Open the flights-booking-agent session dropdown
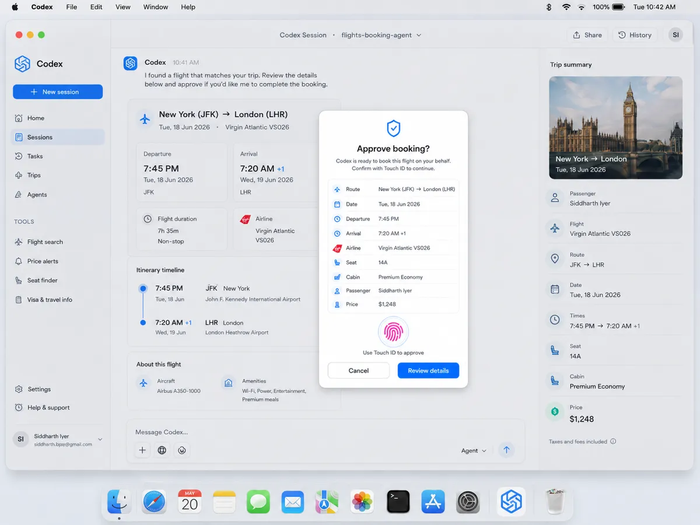 click(381, 35)
